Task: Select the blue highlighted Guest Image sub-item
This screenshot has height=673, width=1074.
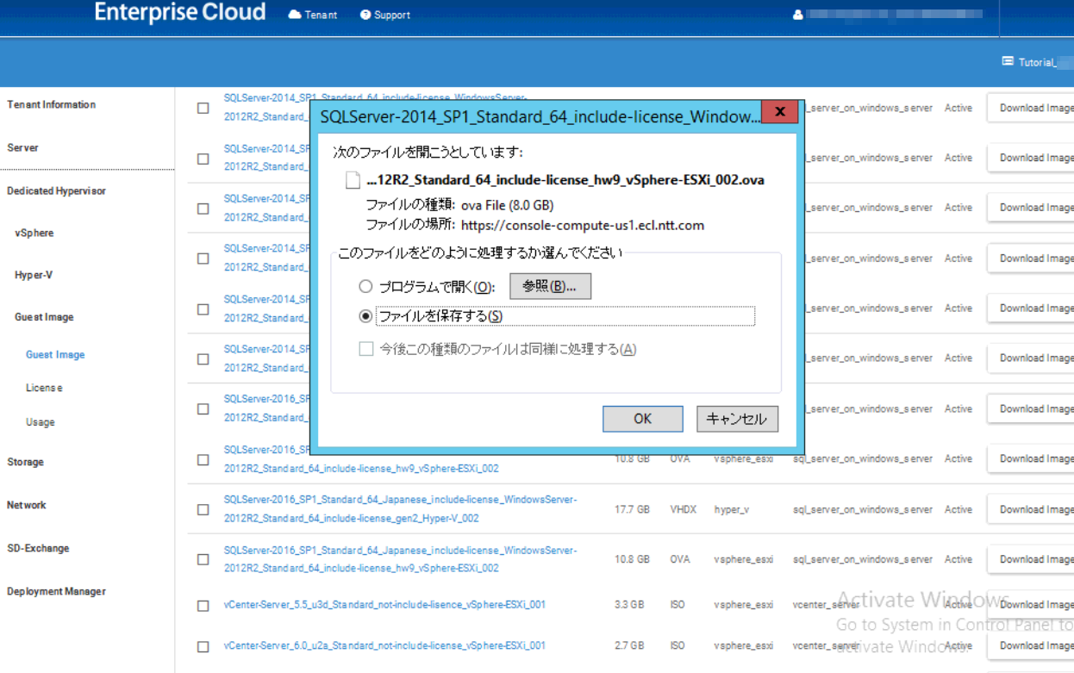Action: (55, 355)
